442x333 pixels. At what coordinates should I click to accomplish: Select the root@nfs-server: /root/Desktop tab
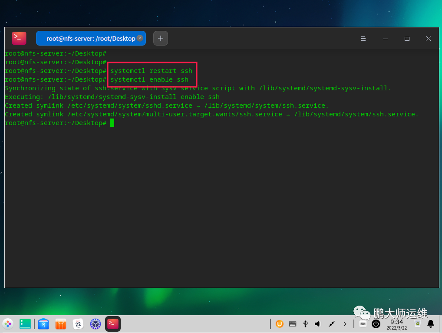(91, 38)
